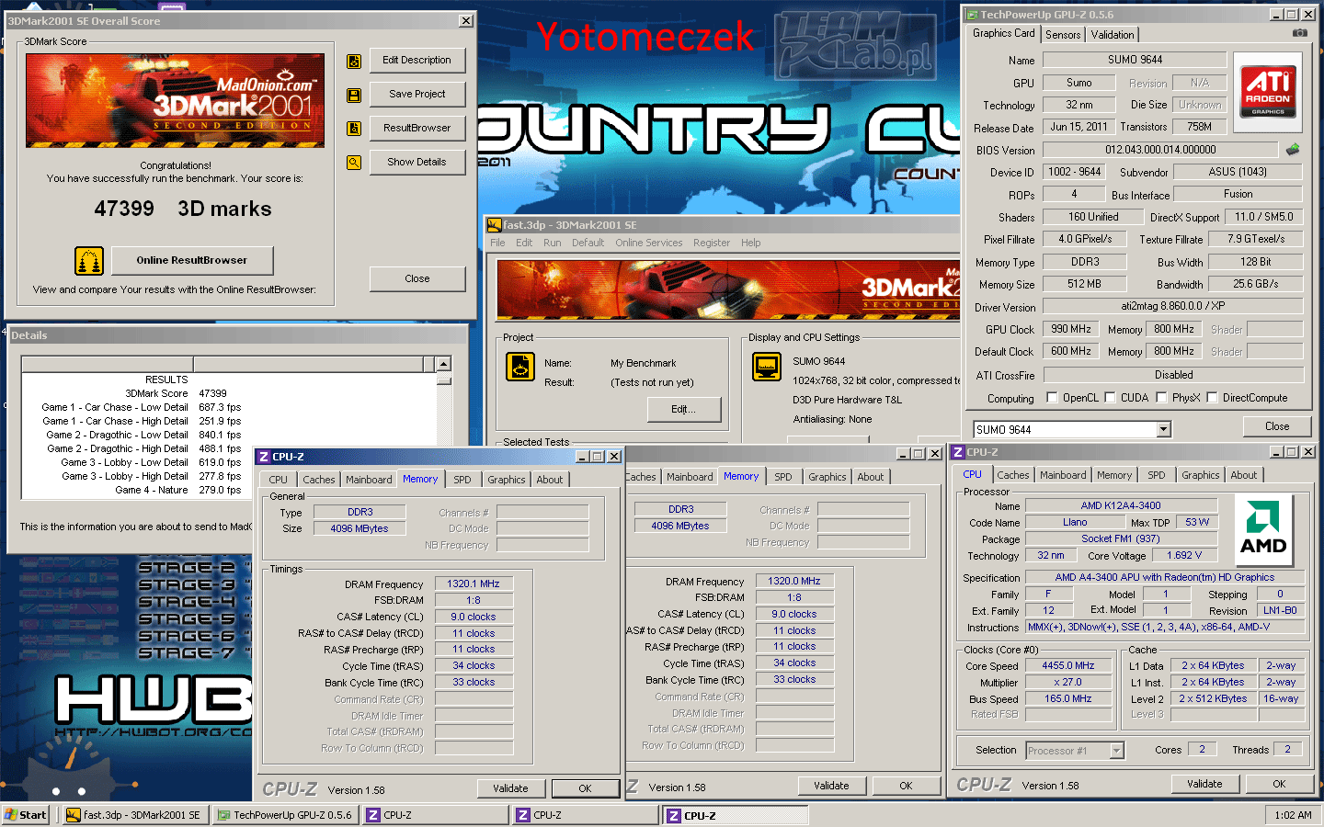Click Close in 3DMark Overall Score window
This screenshot has width=1324, height=827.
click(x=417, y=279)
